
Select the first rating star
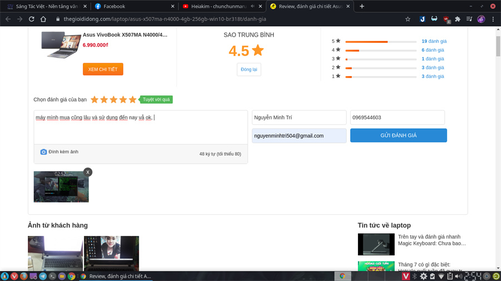coord(94,100)
